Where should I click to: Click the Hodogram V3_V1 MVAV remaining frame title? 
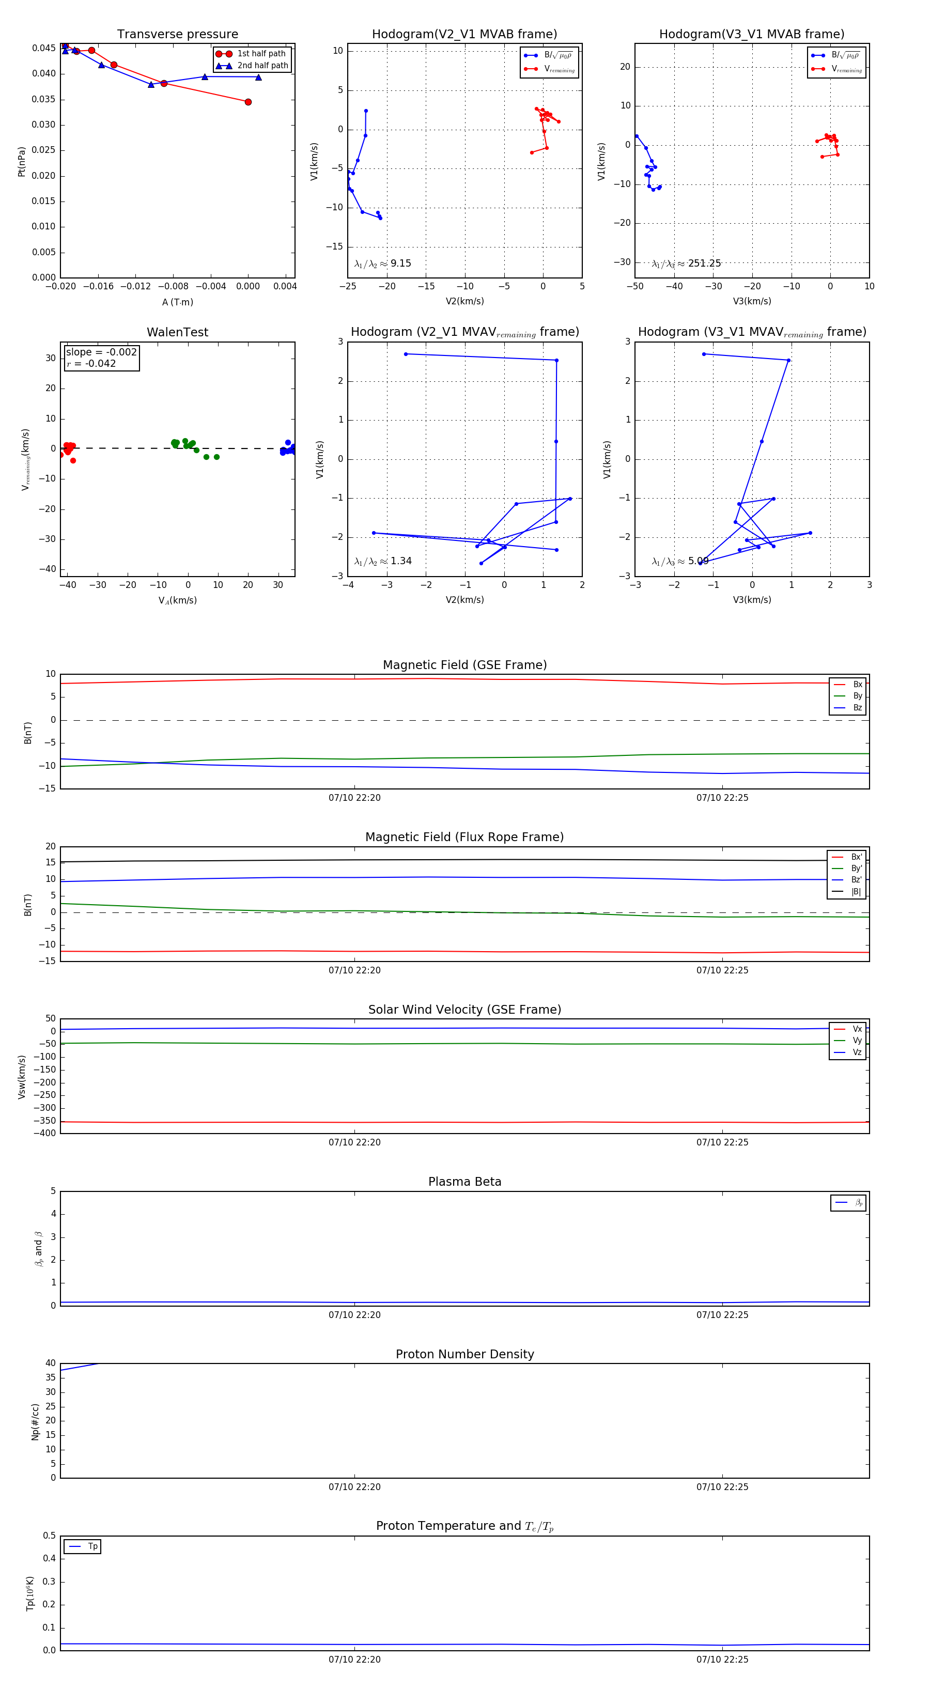click(x=752, y=332)
